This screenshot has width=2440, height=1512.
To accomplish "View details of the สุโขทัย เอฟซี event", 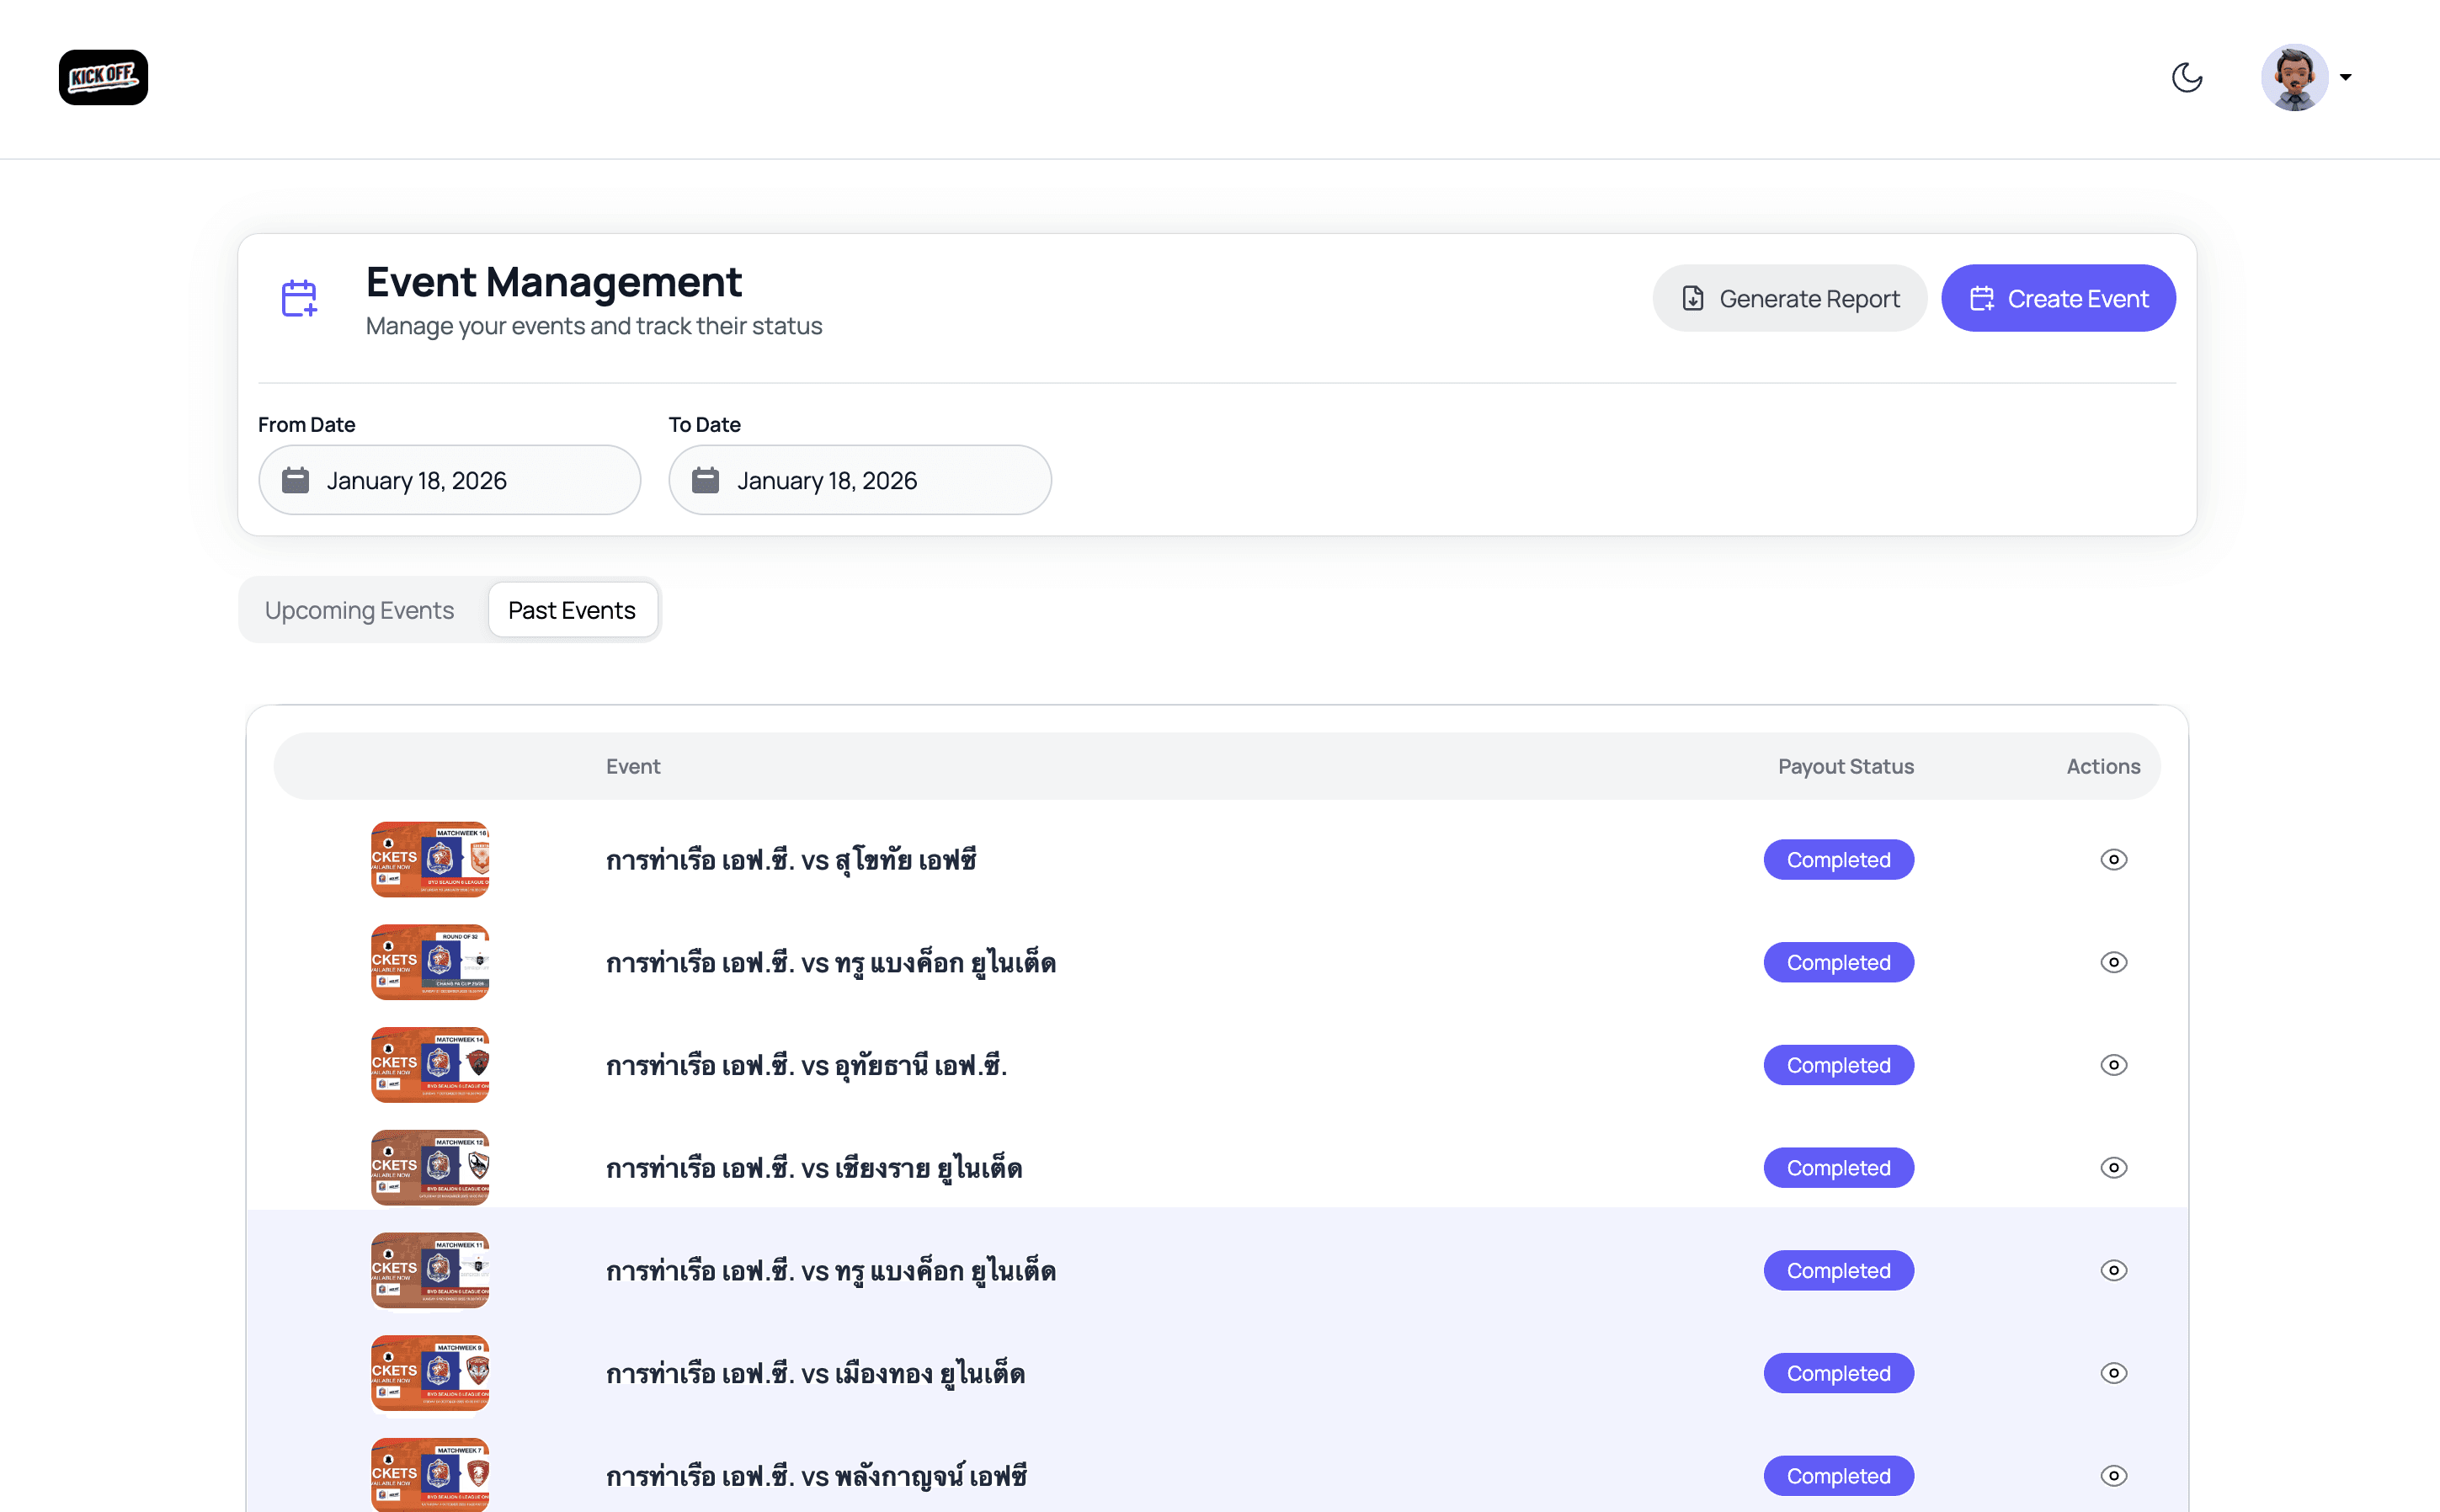I will 2113,860.
